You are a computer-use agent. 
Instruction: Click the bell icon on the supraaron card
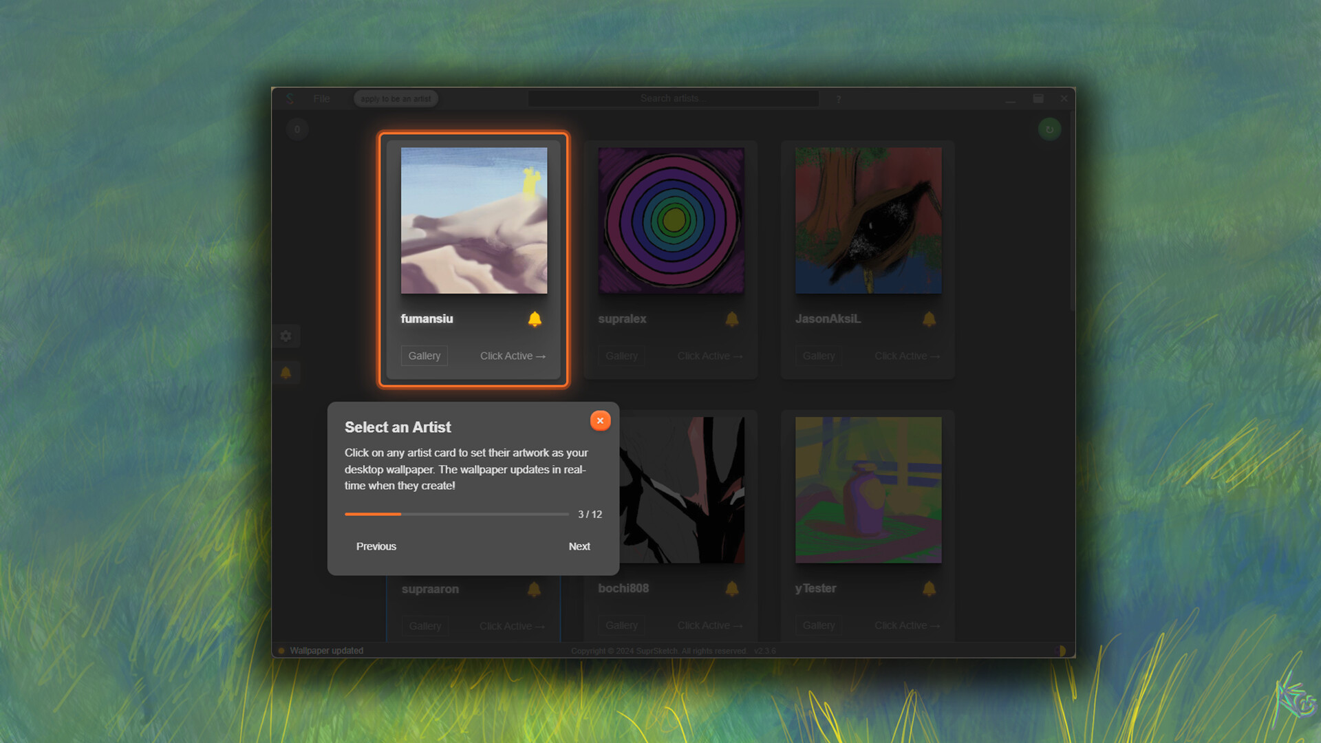[535, 588]
